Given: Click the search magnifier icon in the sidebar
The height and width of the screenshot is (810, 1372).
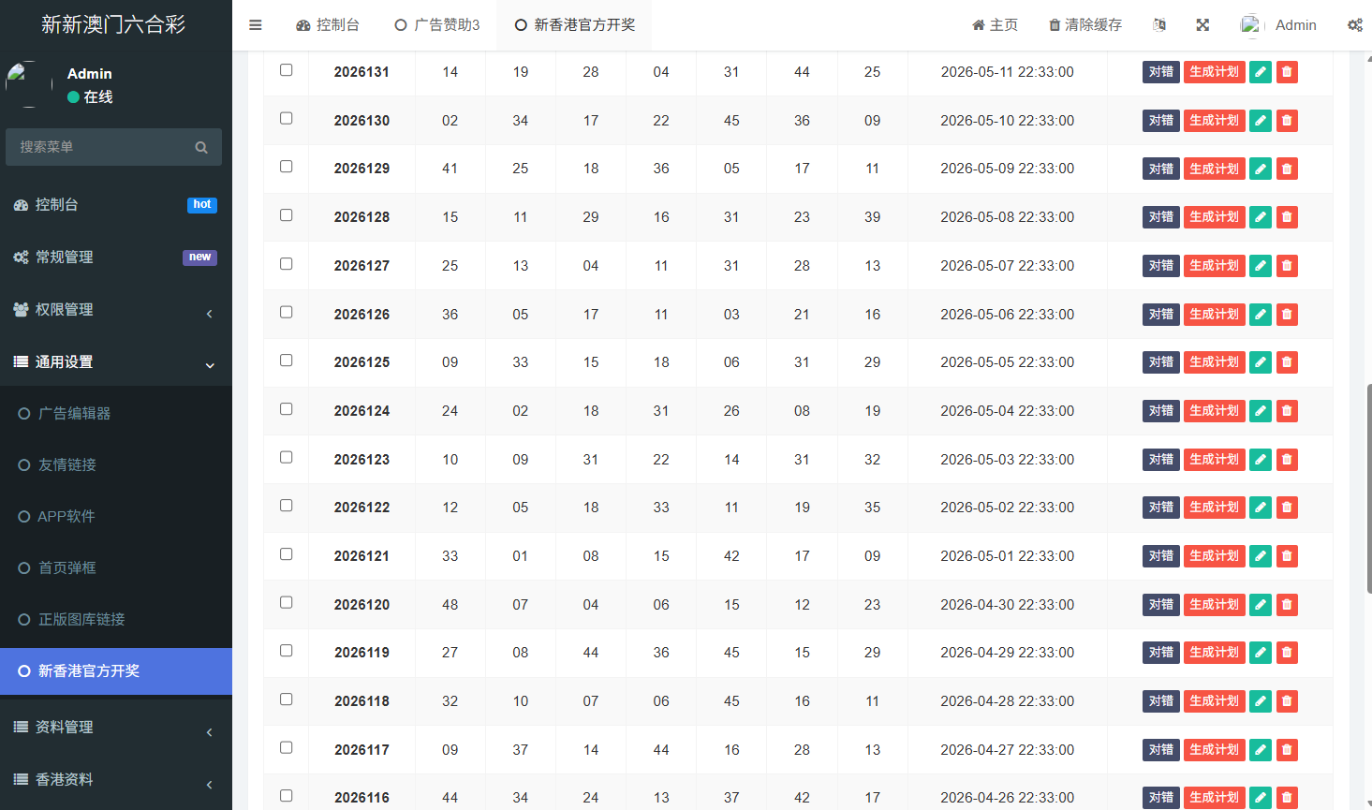Looking at the screenshot, I should tap(201, 147).
